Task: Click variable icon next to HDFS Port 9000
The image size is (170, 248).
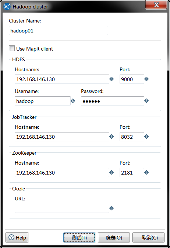Action: pos(146,79)
